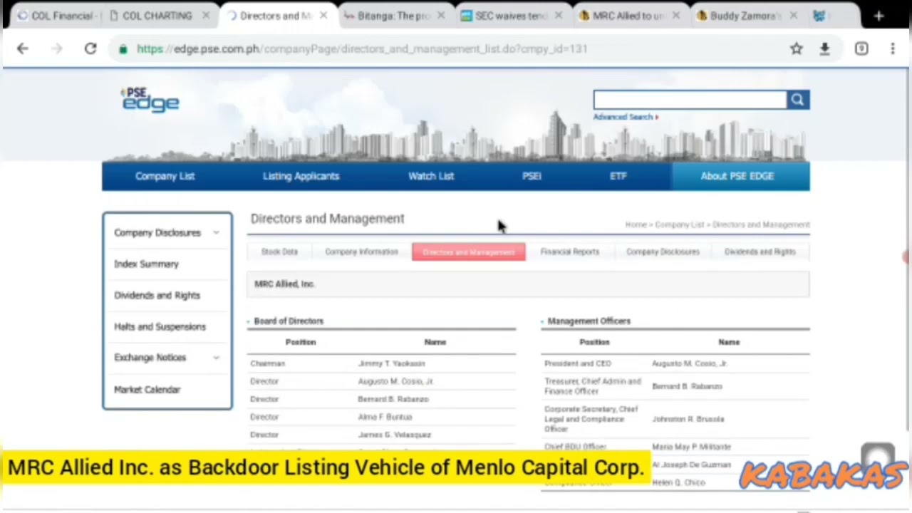Open the Company Disclosures page tab
This screenshot has height=513, width=912.
click(x=663, y=252)
